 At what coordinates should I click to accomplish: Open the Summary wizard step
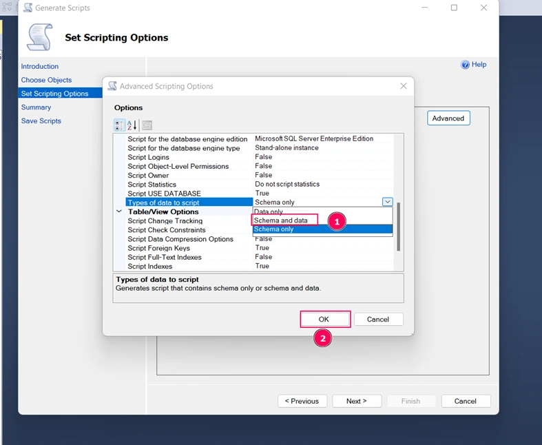click(x=36, y=107)
